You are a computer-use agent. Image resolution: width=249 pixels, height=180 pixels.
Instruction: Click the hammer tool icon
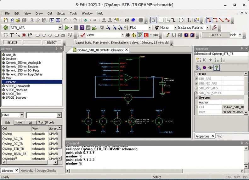click(12, 35)
